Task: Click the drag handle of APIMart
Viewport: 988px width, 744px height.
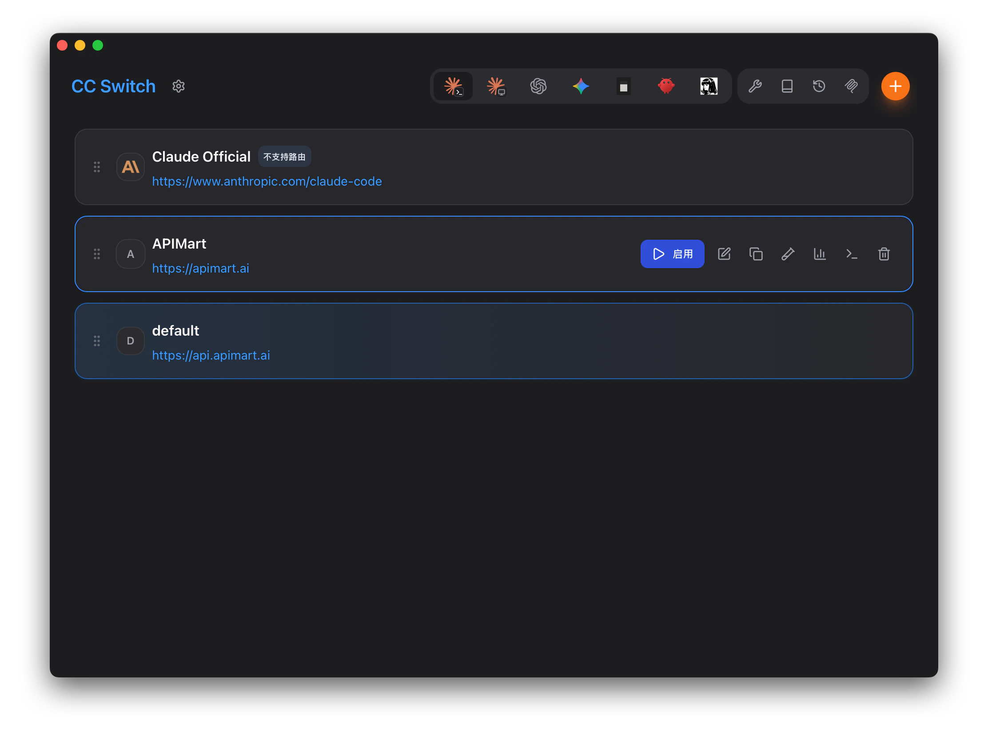Action: [97, 254]
